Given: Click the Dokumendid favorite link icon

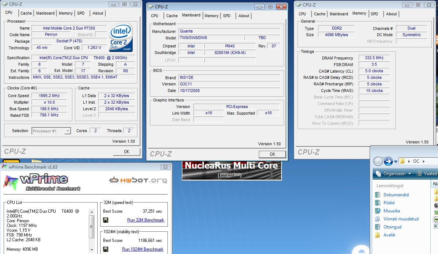Looking at the screenshot, I should pos(378,195).
